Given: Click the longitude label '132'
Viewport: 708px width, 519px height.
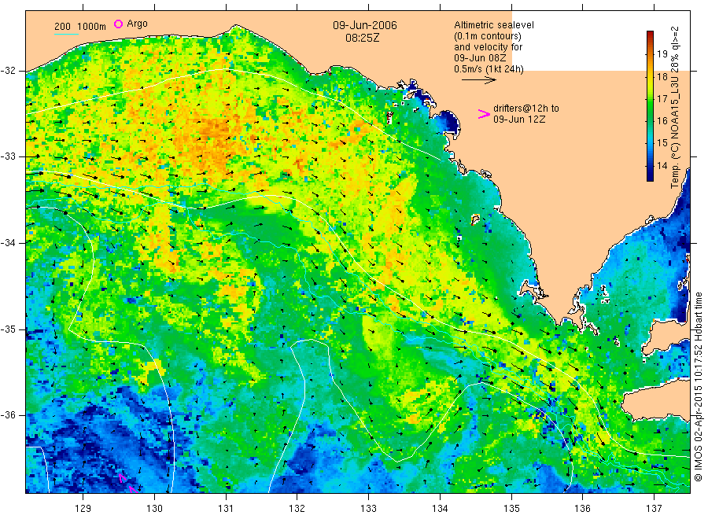Looking at the screenshot, I should 297,509.
